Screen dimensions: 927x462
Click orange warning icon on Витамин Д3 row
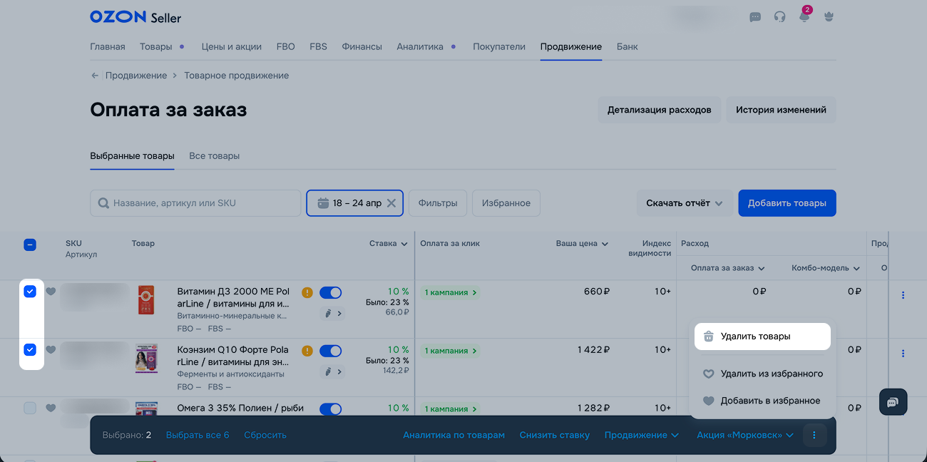[307, 292]
